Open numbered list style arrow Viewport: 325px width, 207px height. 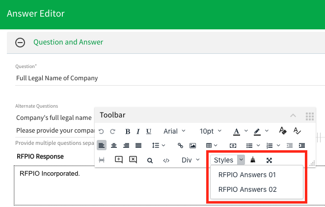(x=278, y=145)
